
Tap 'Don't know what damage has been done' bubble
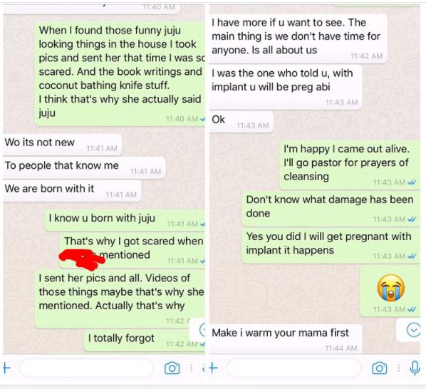[x=331, y=208]
